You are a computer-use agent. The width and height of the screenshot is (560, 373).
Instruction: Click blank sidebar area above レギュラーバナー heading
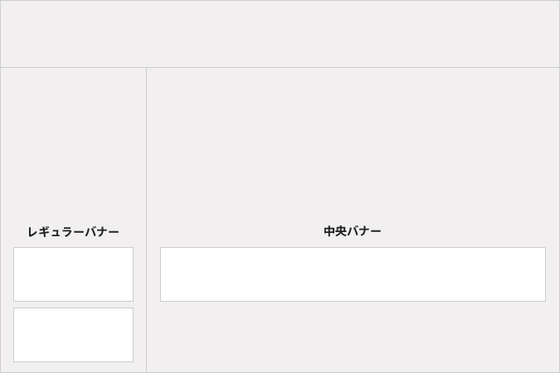pos(73,147)
